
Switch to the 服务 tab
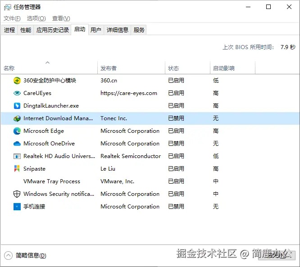click(139, 30)
